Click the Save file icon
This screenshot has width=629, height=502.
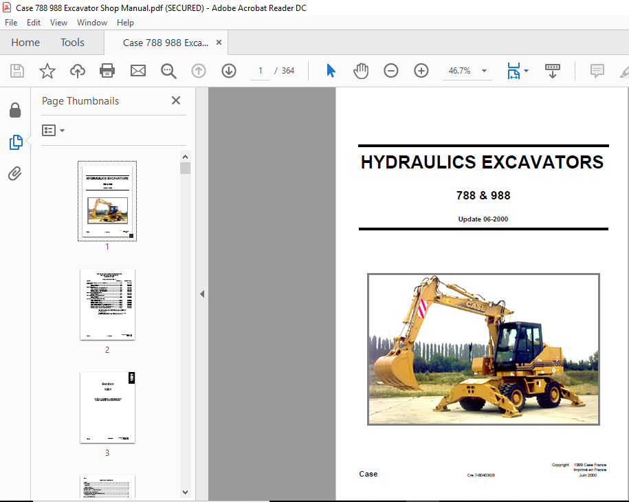[17, 71]
